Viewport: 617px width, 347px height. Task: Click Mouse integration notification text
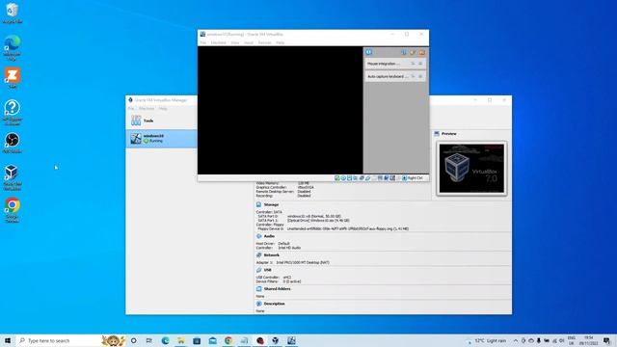(384, 64)
